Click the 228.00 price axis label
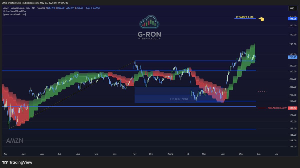Screen dimensions: 300x168 [293, 79]
